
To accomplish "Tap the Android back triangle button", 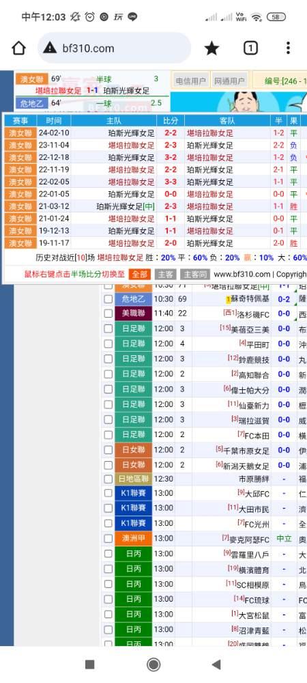I will click(216, 665).
